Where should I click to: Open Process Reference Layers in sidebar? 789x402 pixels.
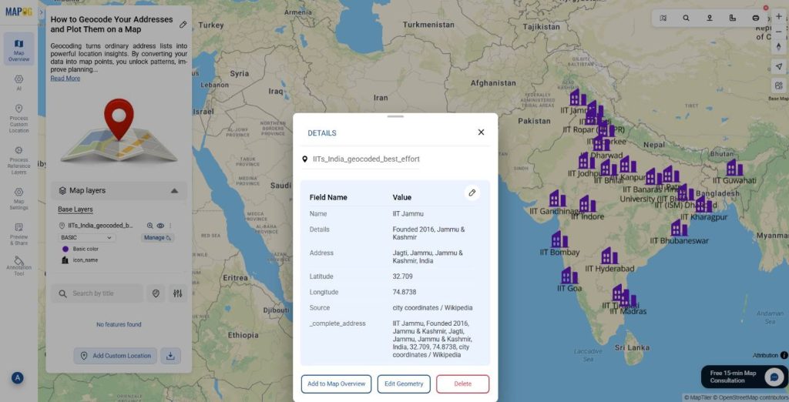tap(18, 160)
